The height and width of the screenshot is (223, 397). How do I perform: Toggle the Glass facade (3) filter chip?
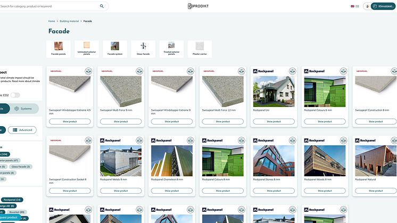[21, 167]
